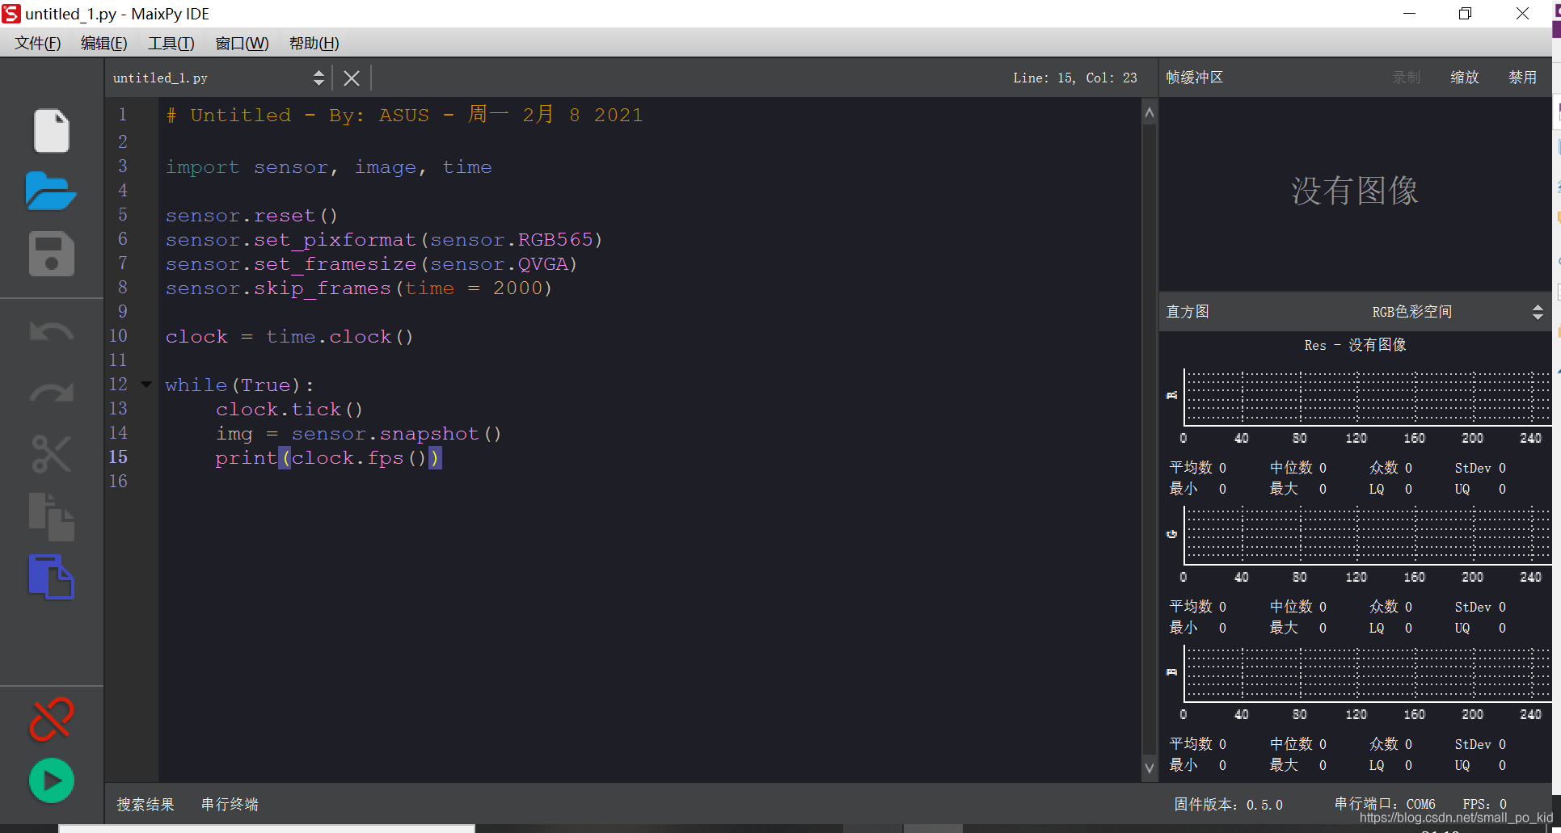Open the RGB色彩空间 color space dropdown

pyautogui.click(x=1458, y=312)
